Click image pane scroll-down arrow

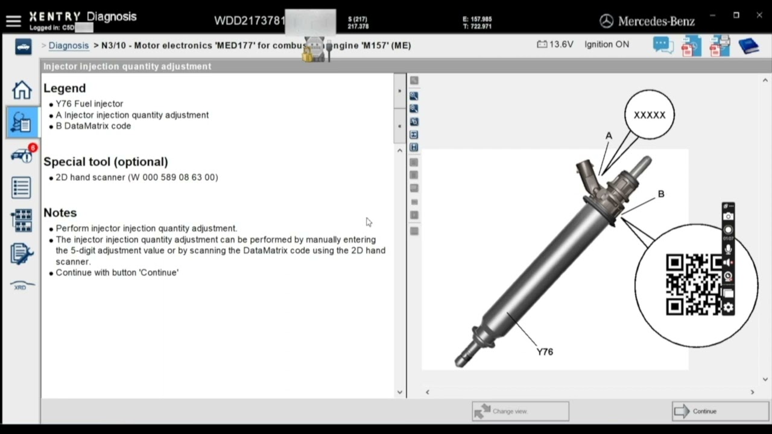coord(766,379)
